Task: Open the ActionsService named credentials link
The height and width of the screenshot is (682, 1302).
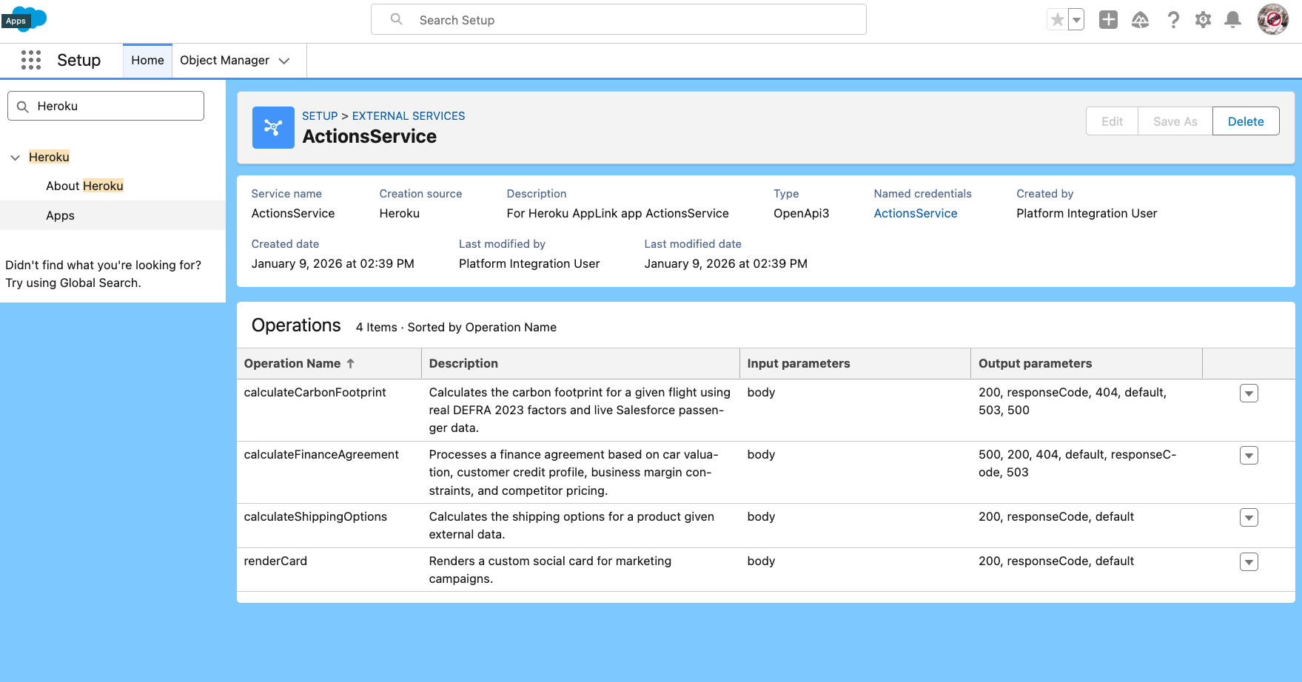Action: tap(916, 213)
